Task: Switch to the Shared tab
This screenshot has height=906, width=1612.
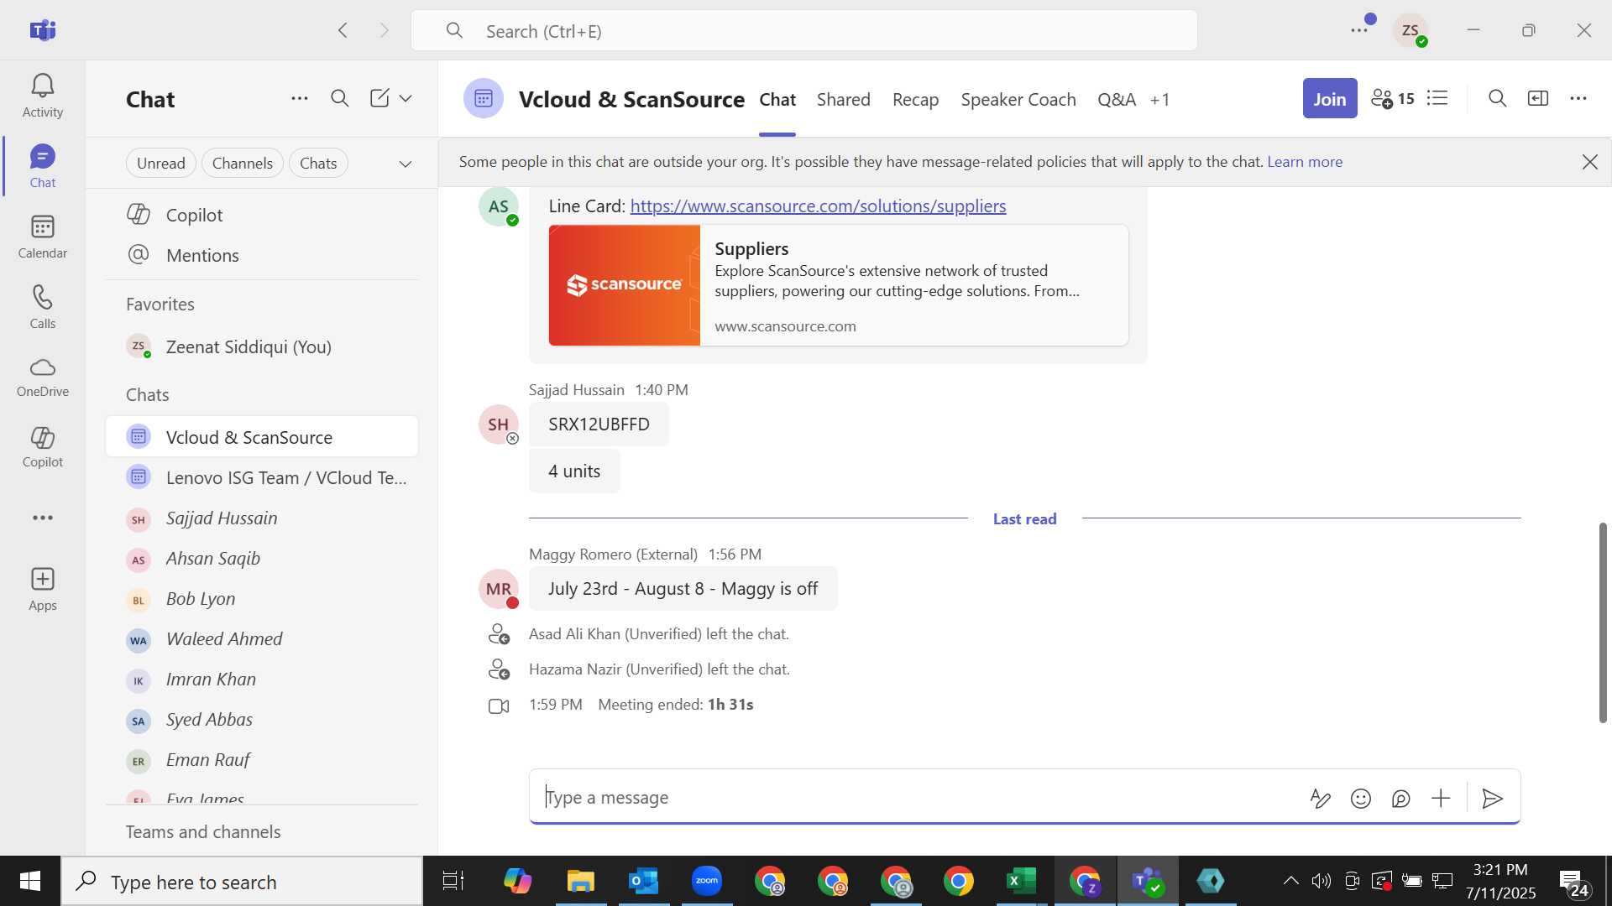Action: (843, 100)
